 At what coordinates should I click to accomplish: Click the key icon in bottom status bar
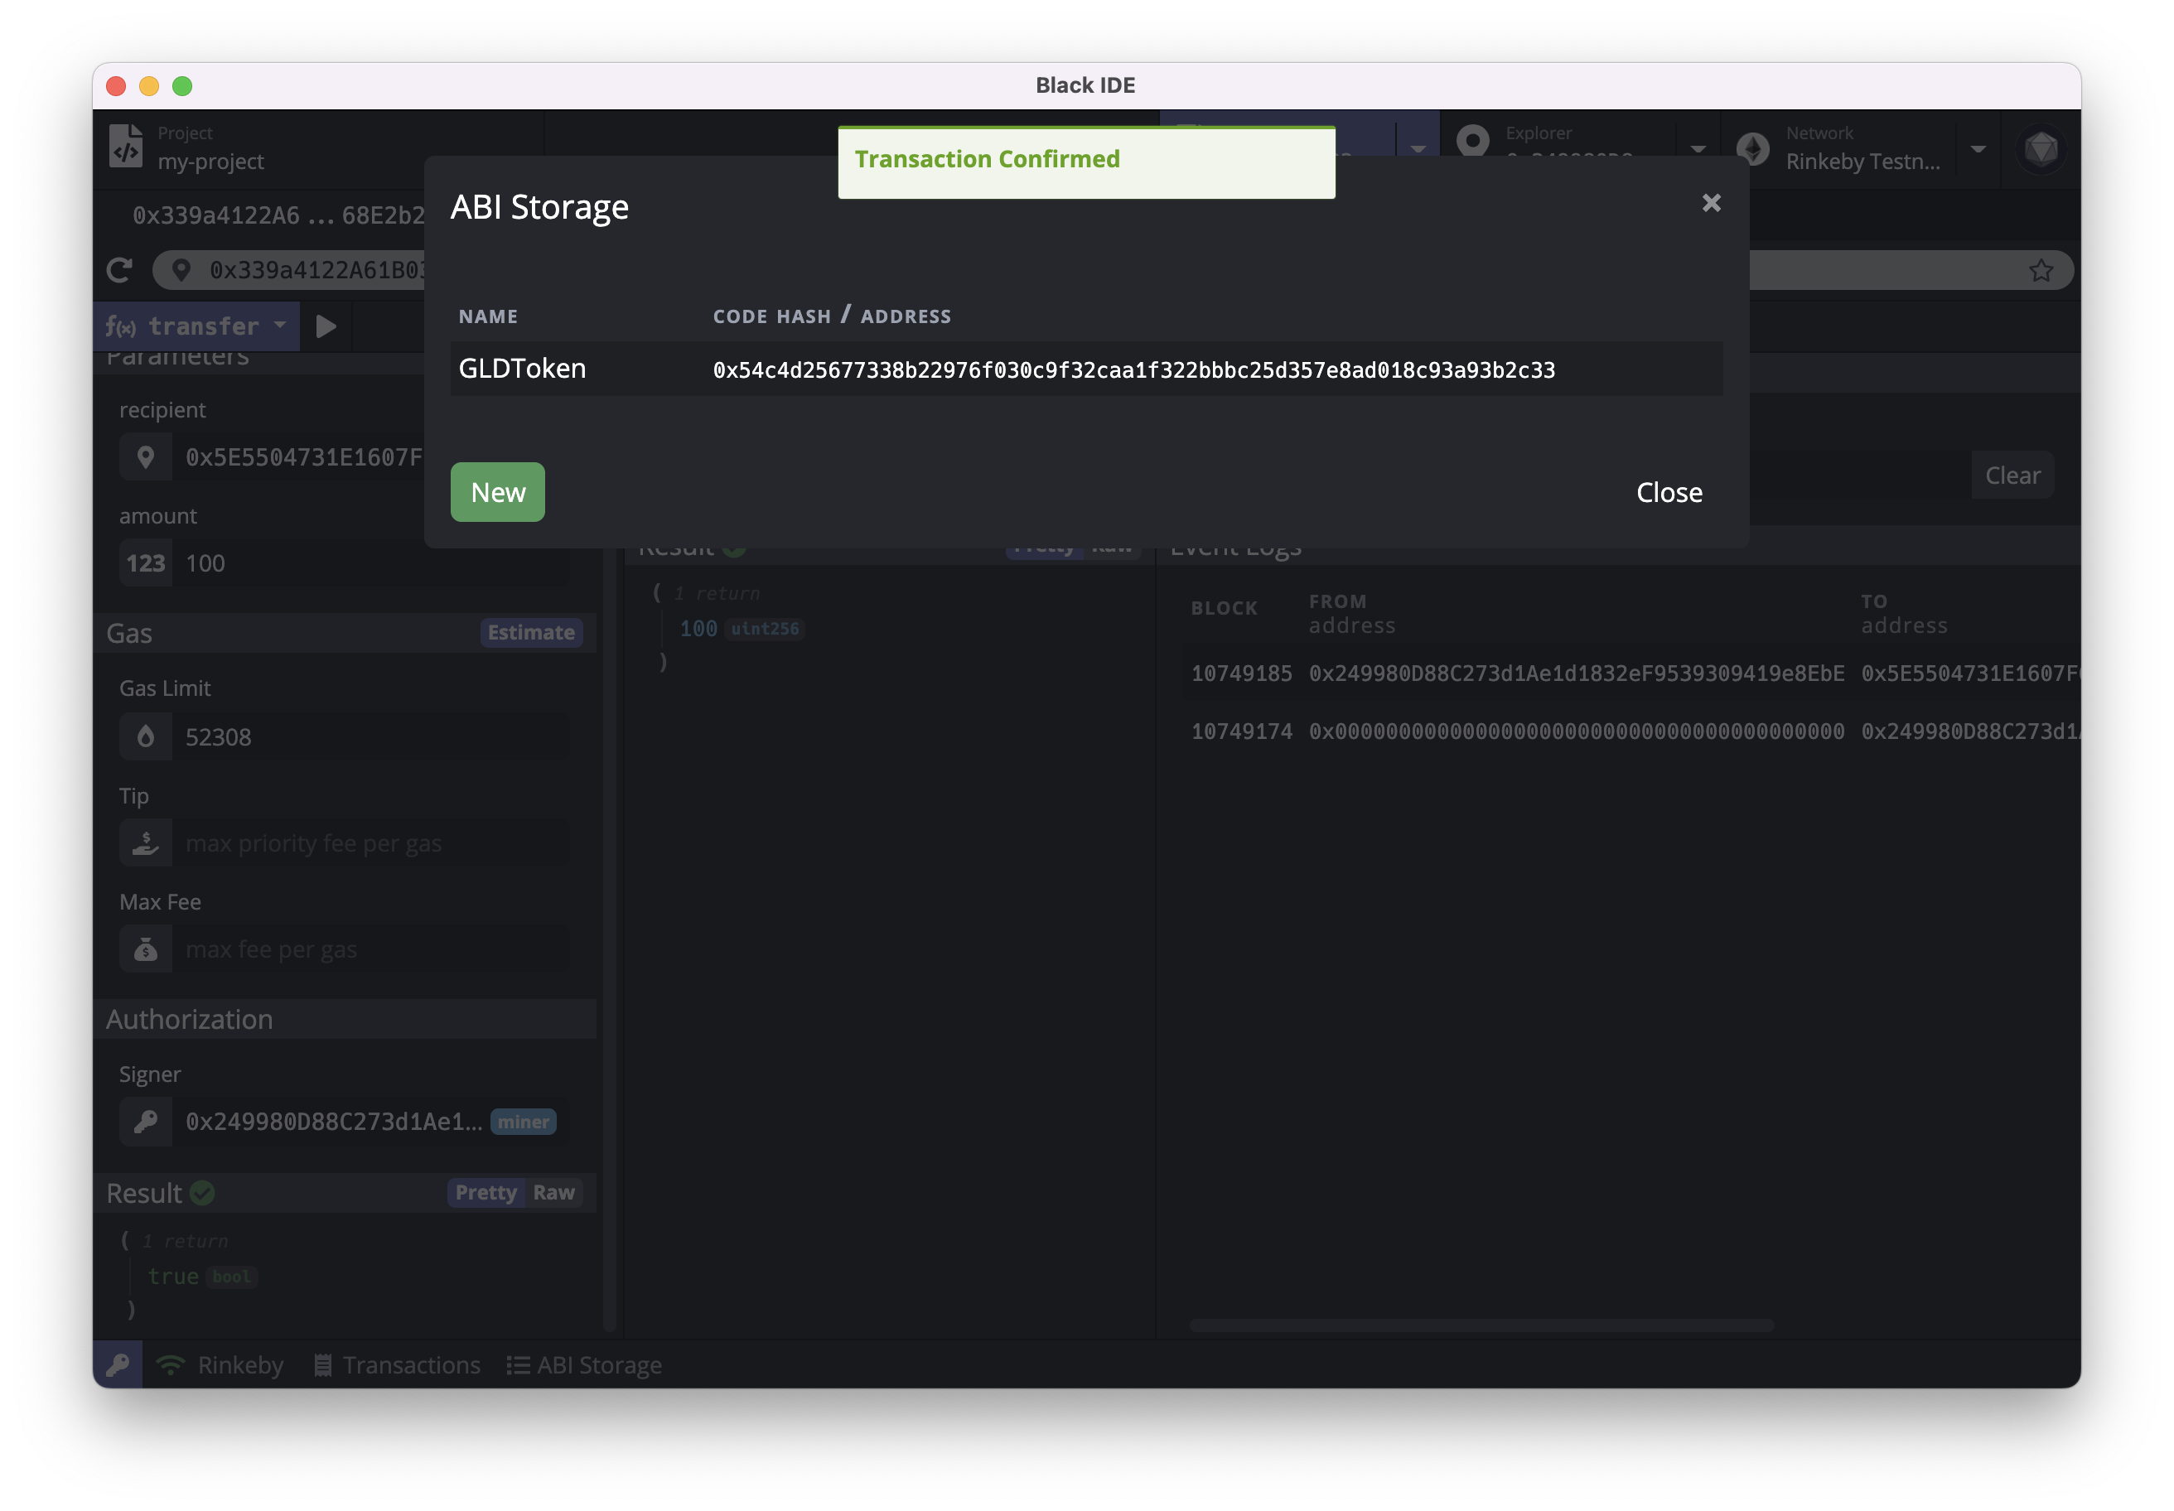click(118, 1364)
